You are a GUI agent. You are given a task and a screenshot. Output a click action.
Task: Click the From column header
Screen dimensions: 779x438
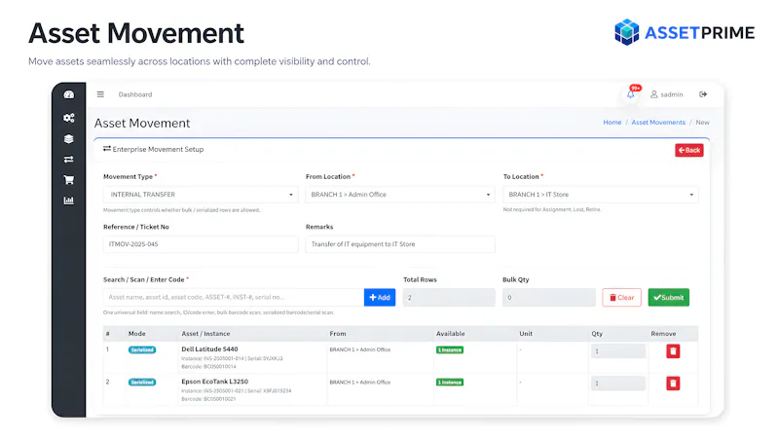pyautogui.click(x=338, y=334)
